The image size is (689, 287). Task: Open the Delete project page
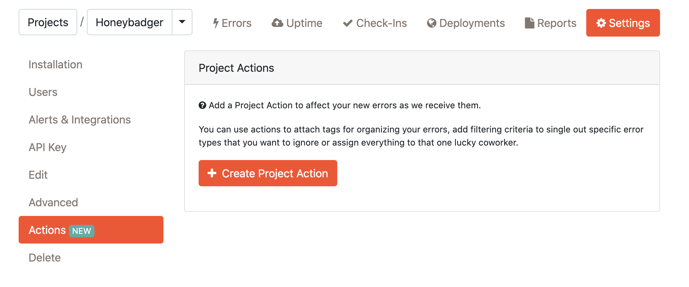pyautogui.click(x=45, y=258)
